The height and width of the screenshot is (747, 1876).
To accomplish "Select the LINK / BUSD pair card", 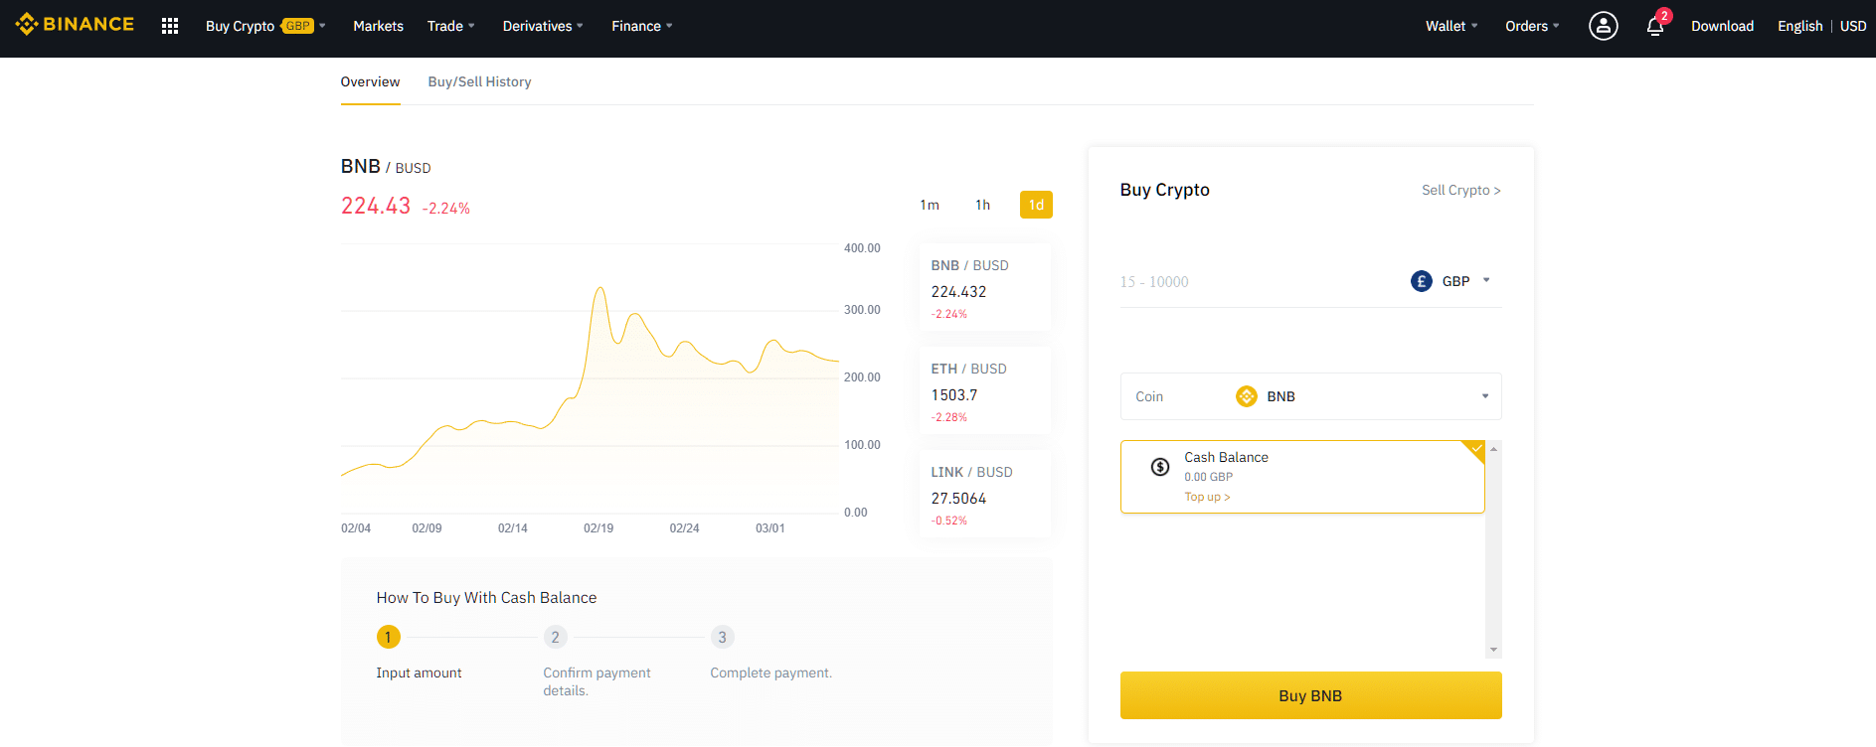I will 985,494.
